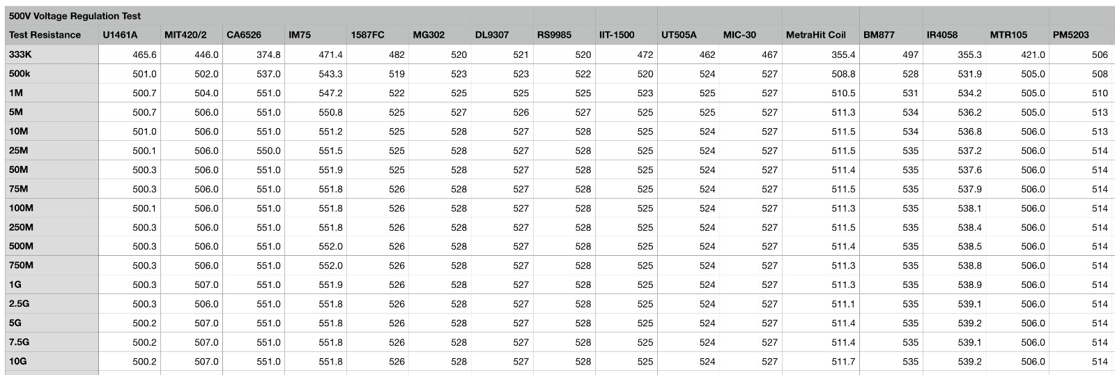1115x375 pixels.
Task: Select the 10G row label
Action: pyautogui.click(x=18, y=361)
